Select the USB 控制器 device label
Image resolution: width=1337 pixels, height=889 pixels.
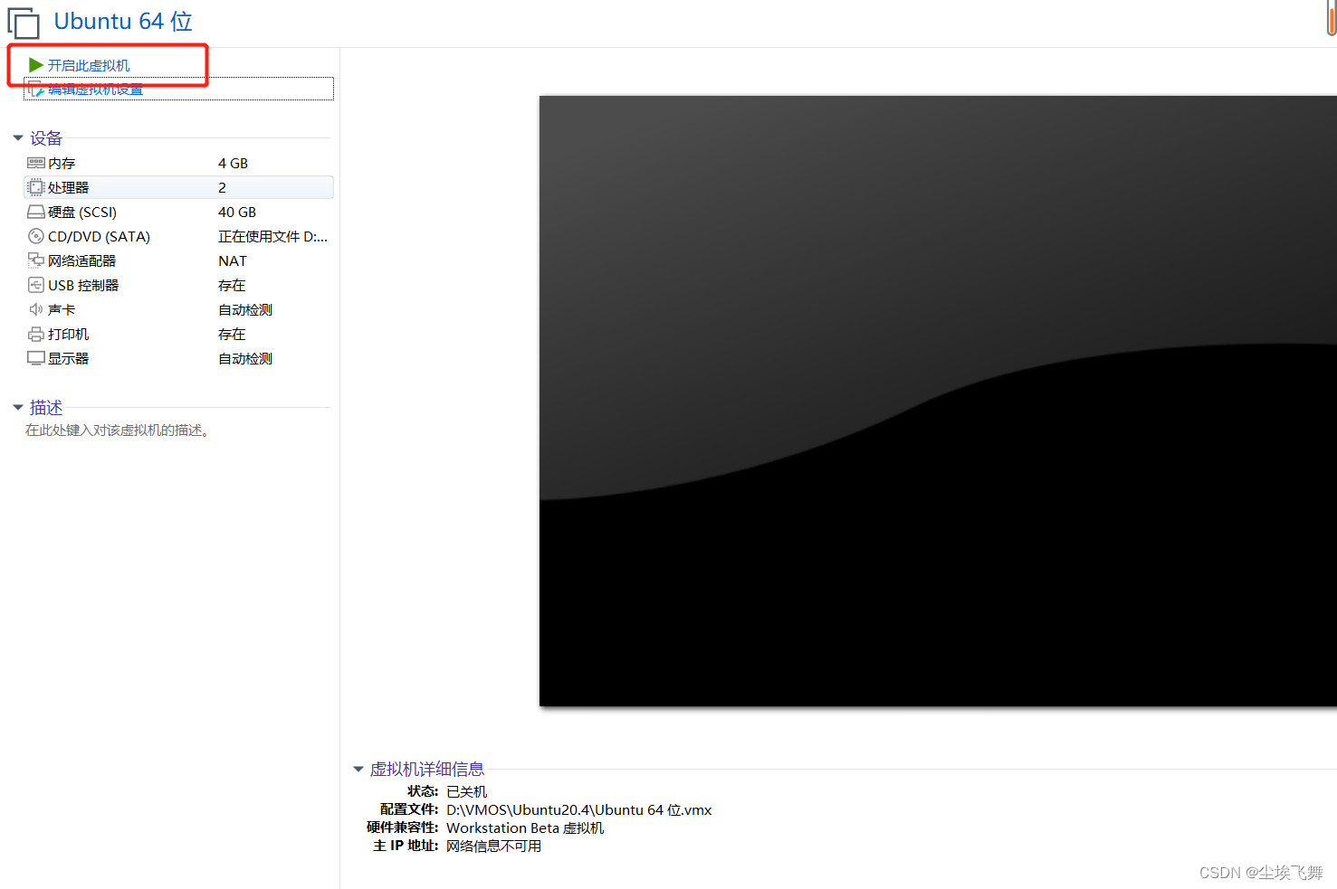tap(83, 285)
